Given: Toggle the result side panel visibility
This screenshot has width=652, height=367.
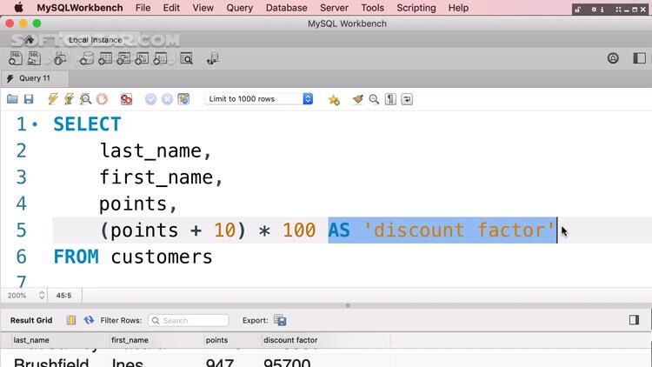Looking at the screenshot, I should tap(634, 320).
